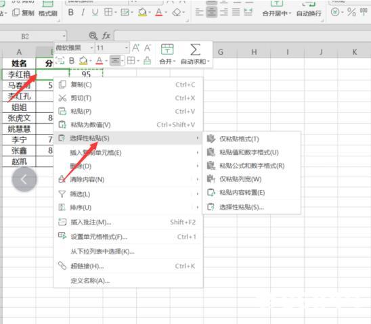Toggle underline formatting in the ribbon
Image resolution: width=371 pixels, height=324 pixels.
click(95, 12)
